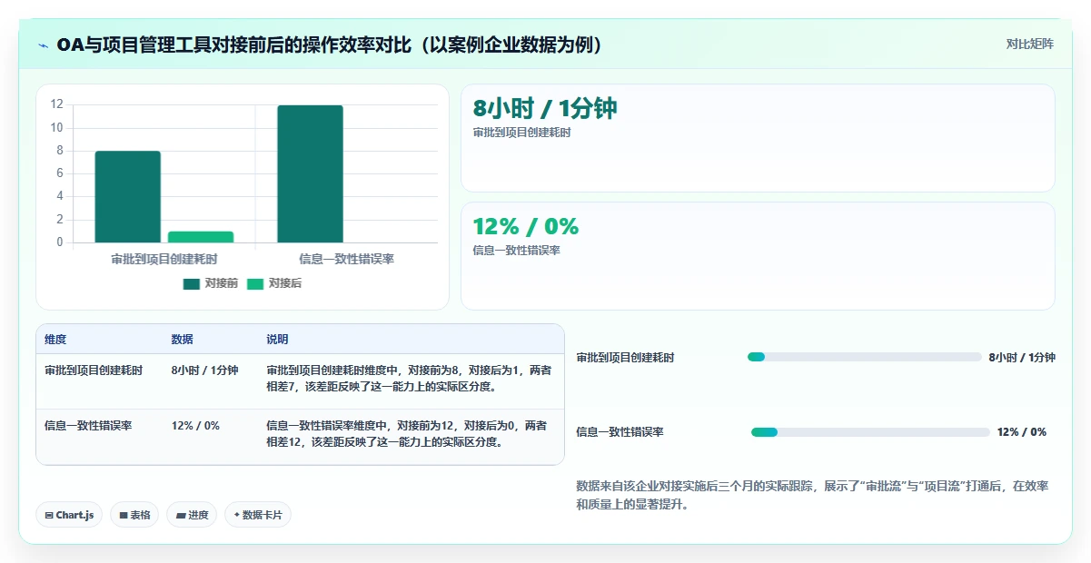Click the 8小时 / 1分钟 progress value
Screen dimensions: 1091x563
tap(1022, 358)
